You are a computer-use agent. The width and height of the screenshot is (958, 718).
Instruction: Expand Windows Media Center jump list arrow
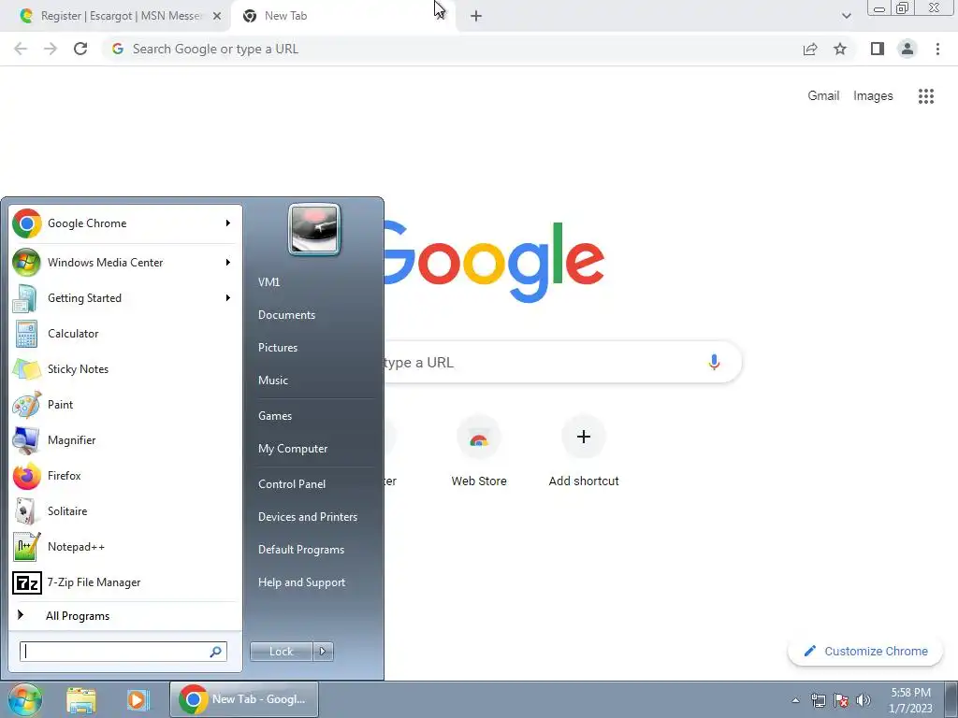click(228, 263)
